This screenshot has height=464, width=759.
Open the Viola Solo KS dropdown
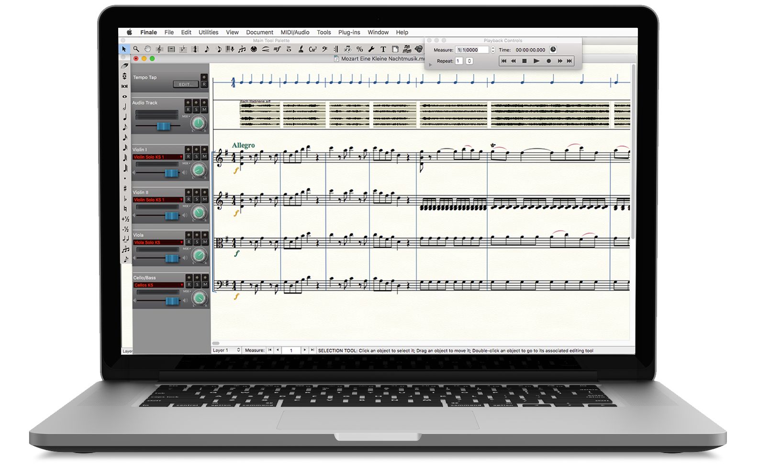158,242
